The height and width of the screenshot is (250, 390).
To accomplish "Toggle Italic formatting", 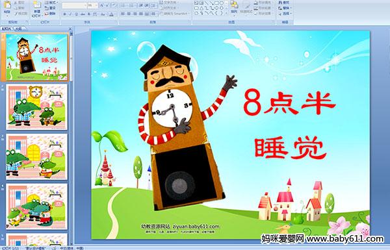I will click(70, 14).
